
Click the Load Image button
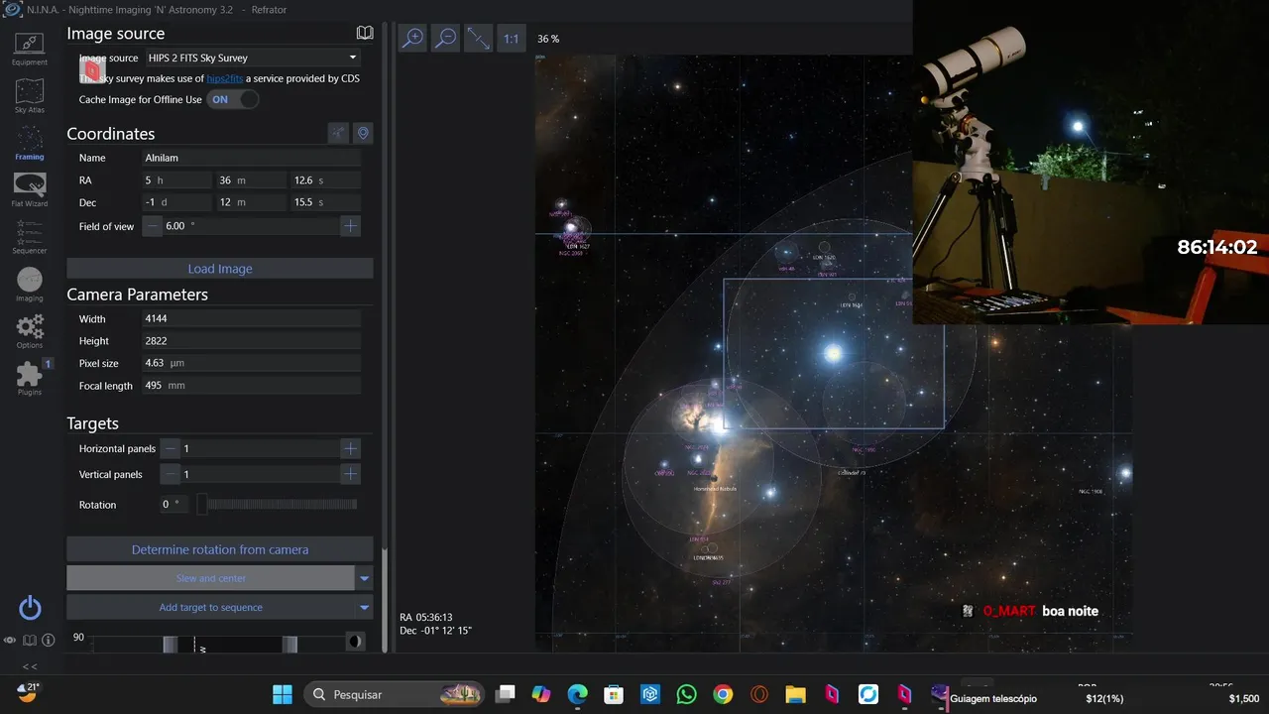point(220,269)
